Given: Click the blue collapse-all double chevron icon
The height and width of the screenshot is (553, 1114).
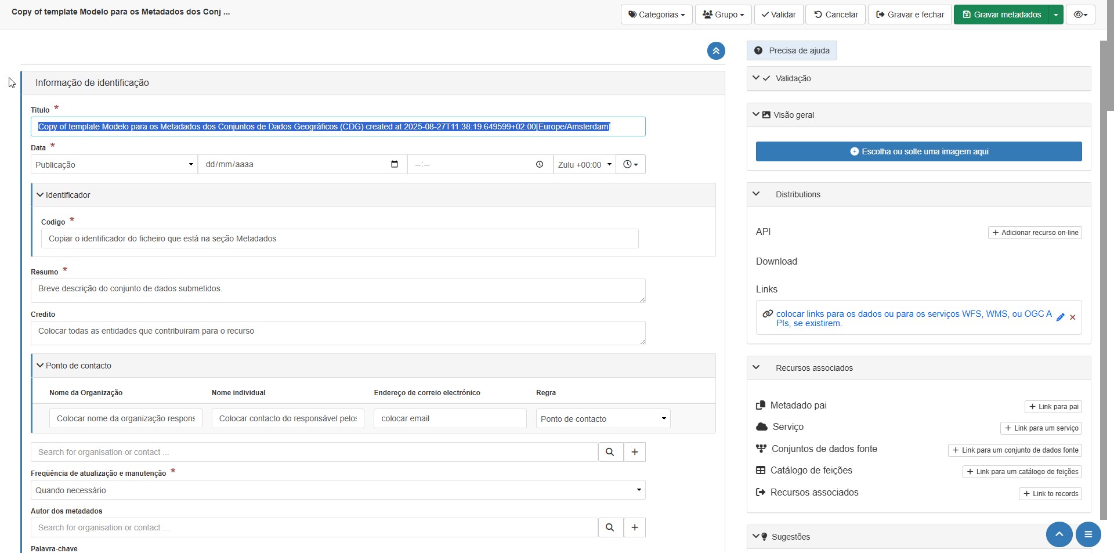Looking at the screenshot, I should coord(716,51).
